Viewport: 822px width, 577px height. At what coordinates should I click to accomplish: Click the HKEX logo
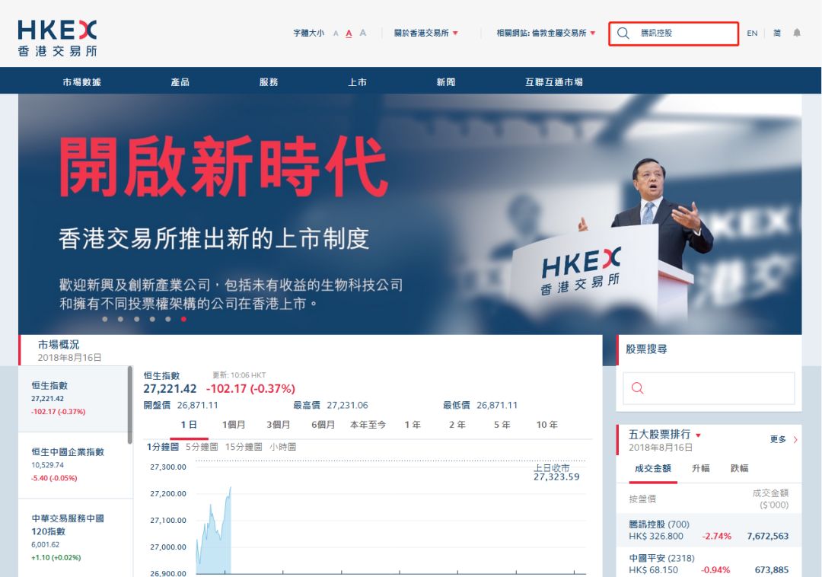pos(57,38)
